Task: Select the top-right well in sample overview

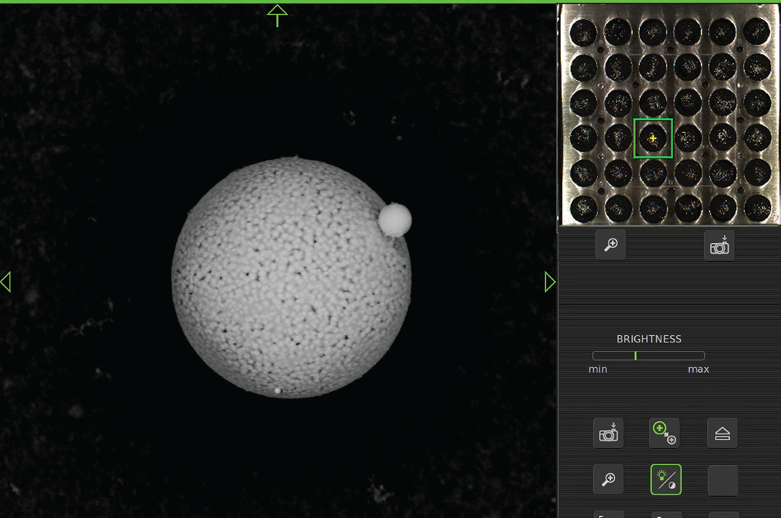Action: [757, 32]
